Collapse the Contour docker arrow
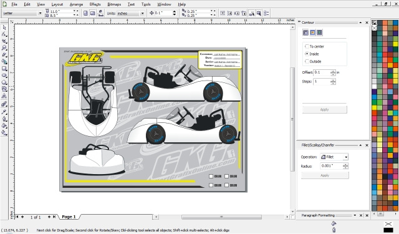Screen dimensions: 399x234 coord(360,22)
